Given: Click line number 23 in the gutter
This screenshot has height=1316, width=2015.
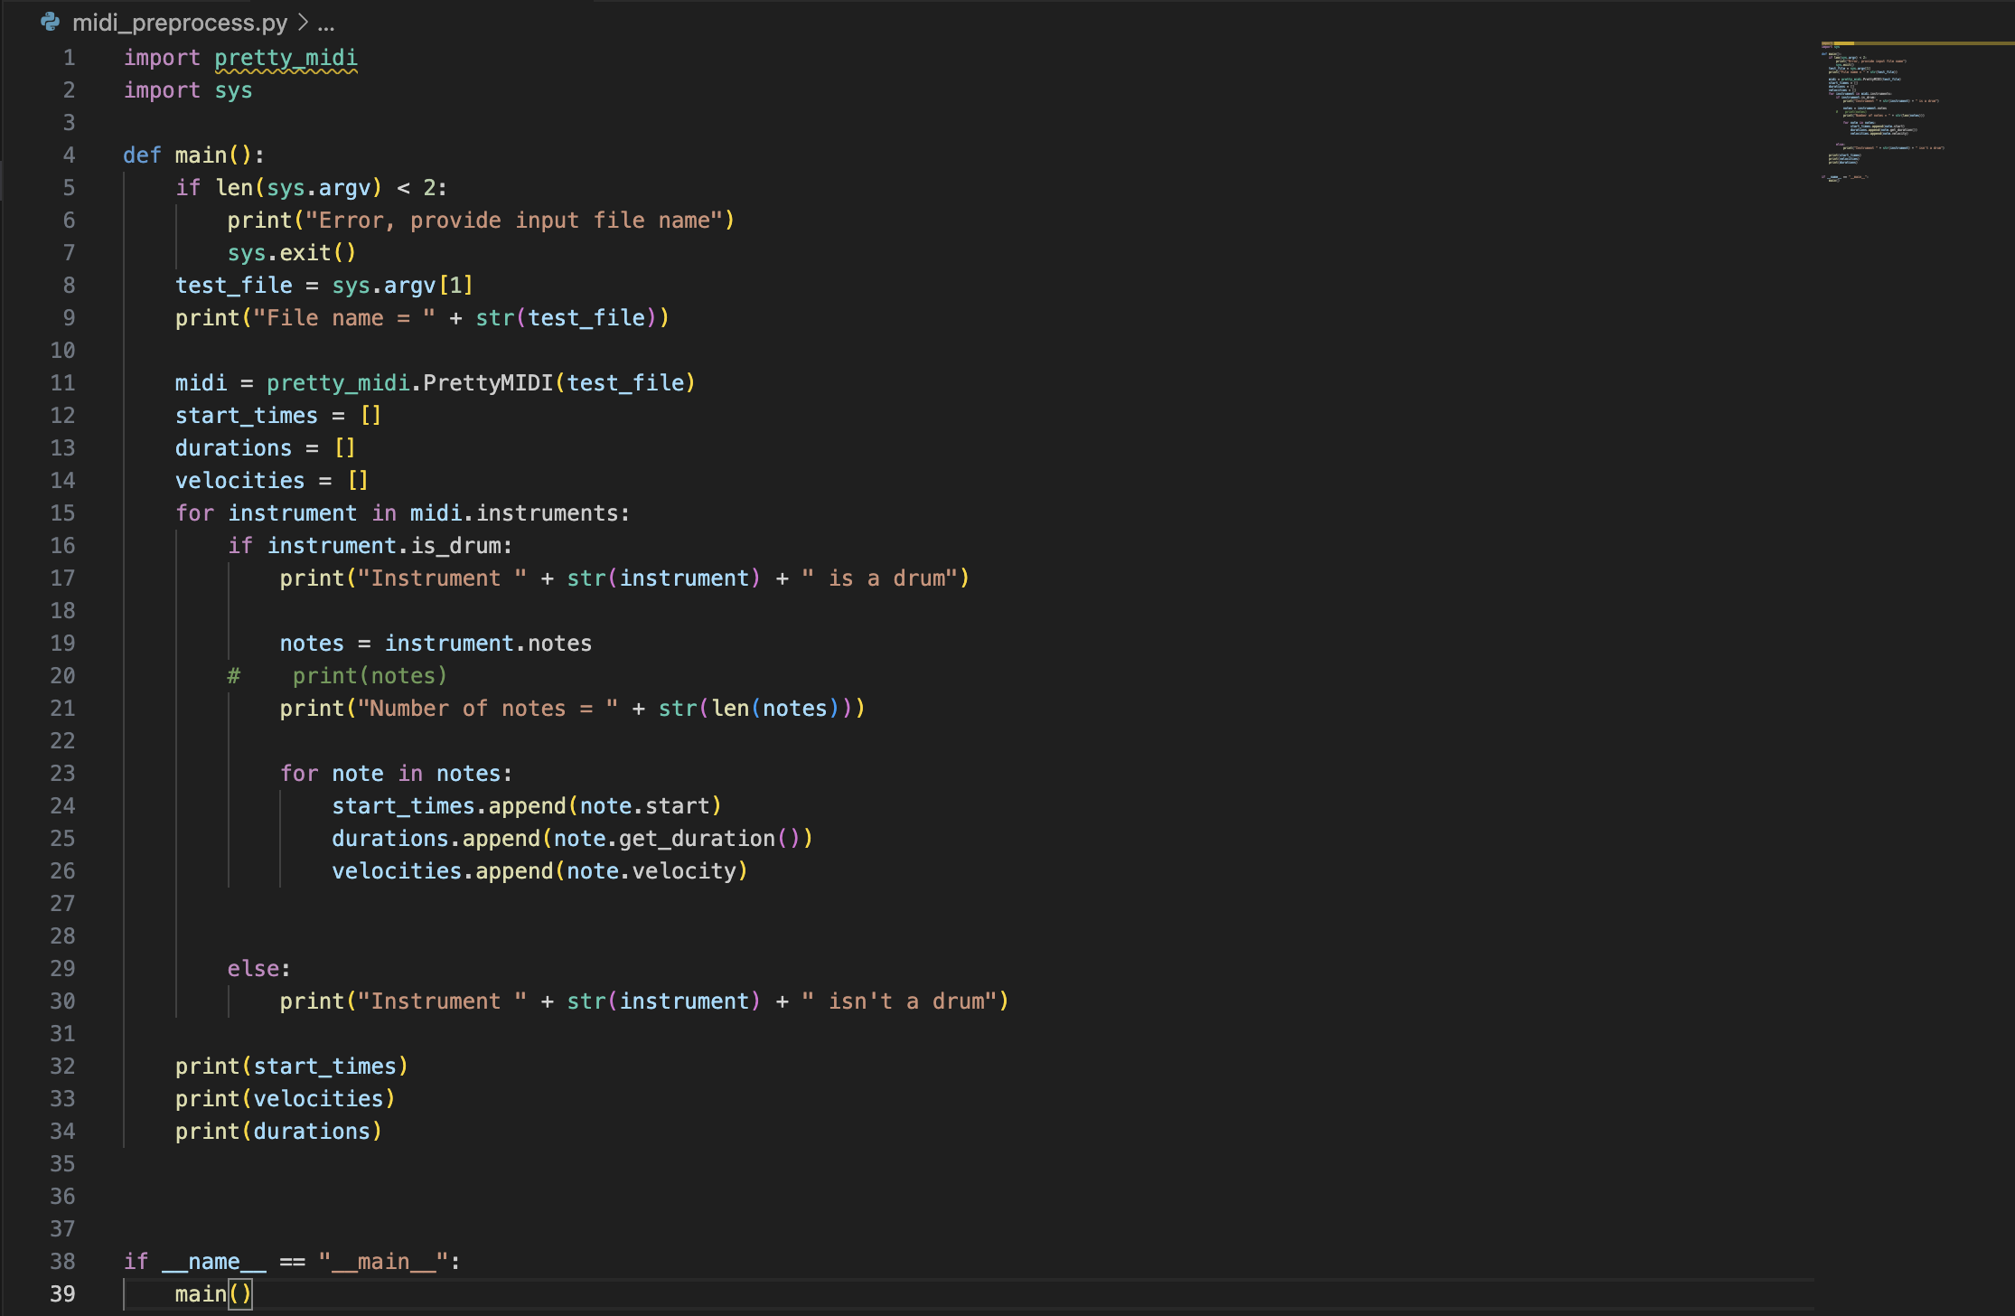Looking at the screenshot, I should (x=62, y=773).
